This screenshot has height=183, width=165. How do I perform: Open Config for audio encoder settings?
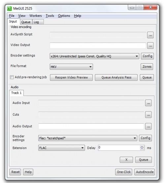tap(145, 138)
